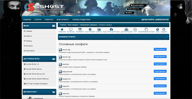The height and width of the screenshot is (99, 192).
Task: Click the ГЛАВНАЯ home icon in server toolbar
Action: tap(62, 29)
